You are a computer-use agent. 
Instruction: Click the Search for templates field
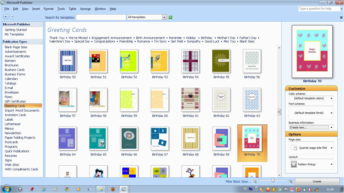pyautogui.click(x=101, y=17)
